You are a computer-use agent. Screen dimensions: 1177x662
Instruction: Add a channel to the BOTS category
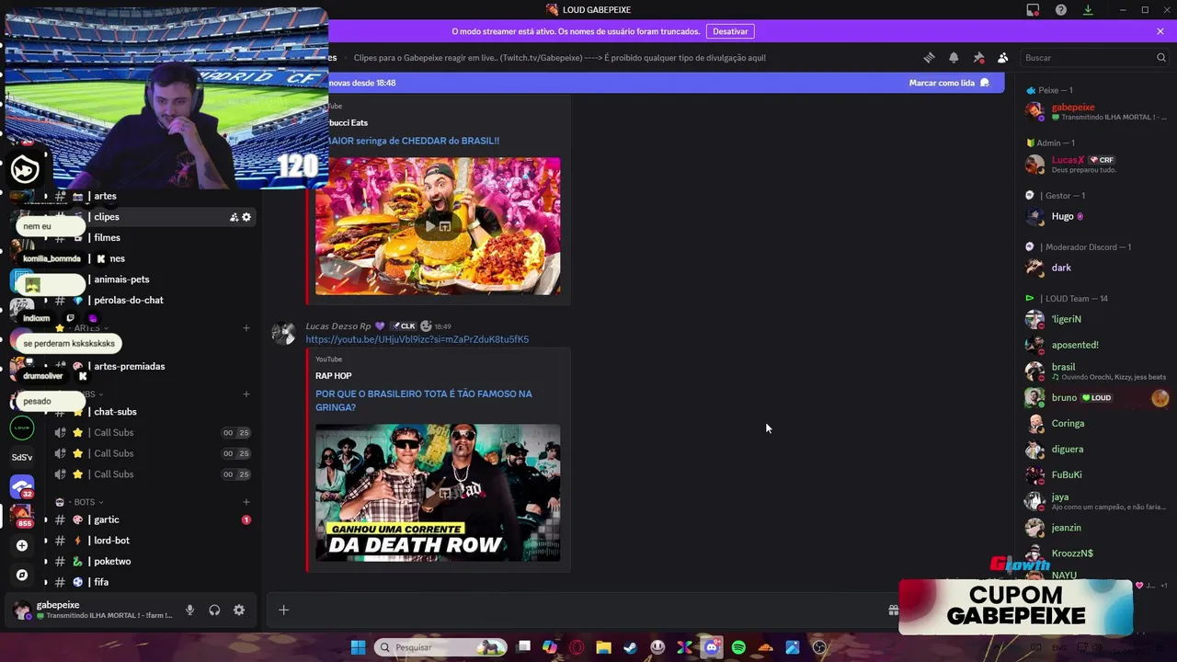246,502
